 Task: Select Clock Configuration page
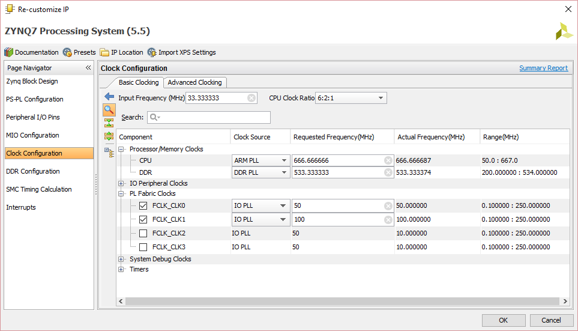point(49,153)
